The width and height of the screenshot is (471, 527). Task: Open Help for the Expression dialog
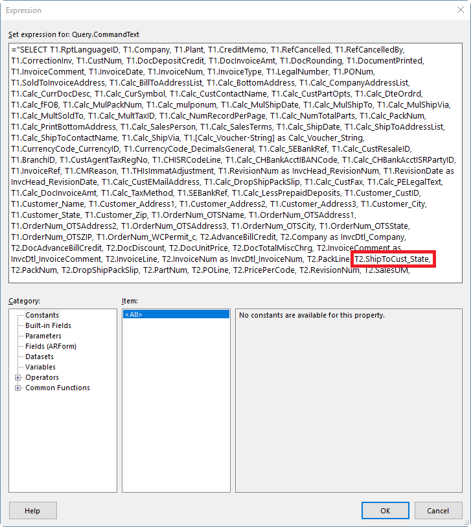click(32, 511)
